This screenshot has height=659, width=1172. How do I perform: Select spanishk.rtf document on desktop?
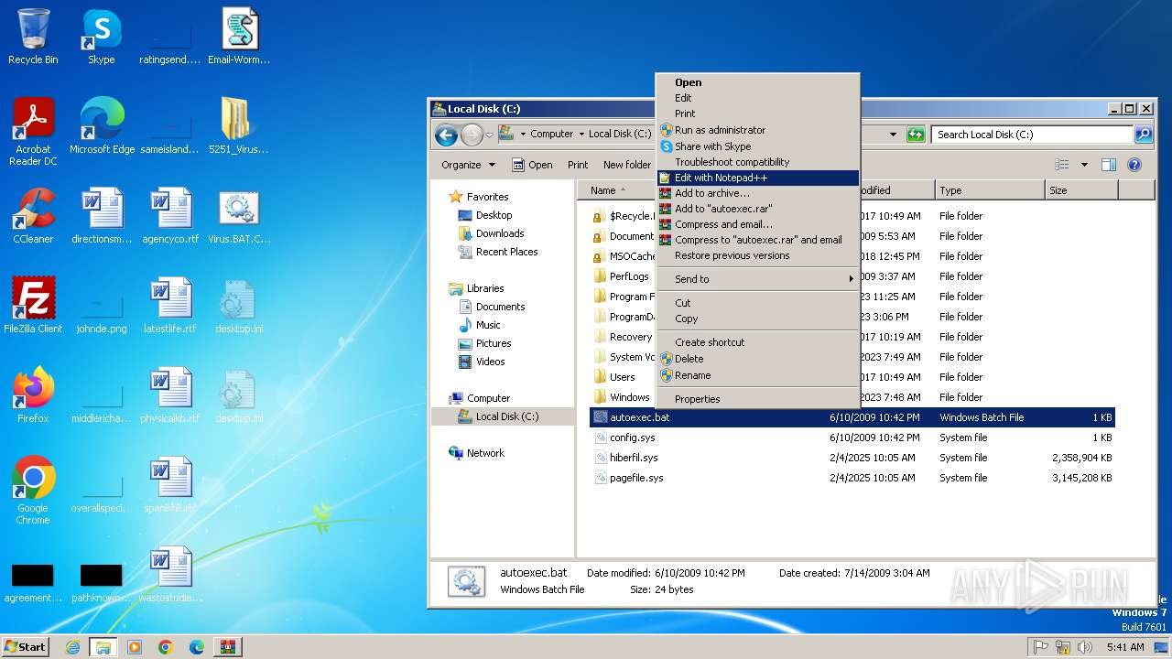click(170, 485)
